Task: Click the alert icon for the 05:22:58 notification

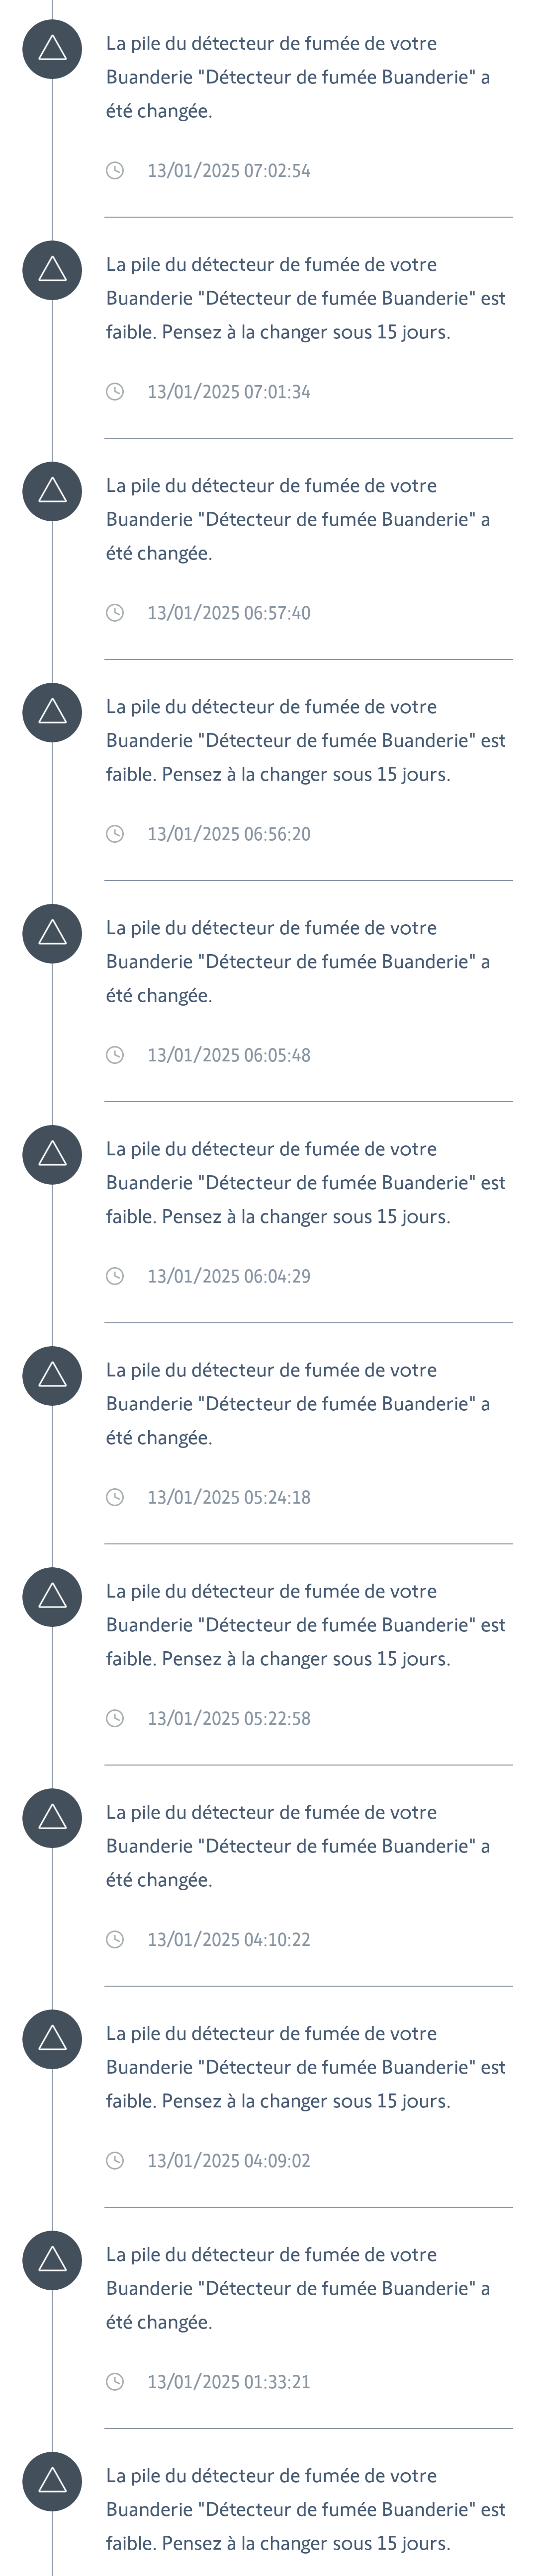Action: [52, 1596]
